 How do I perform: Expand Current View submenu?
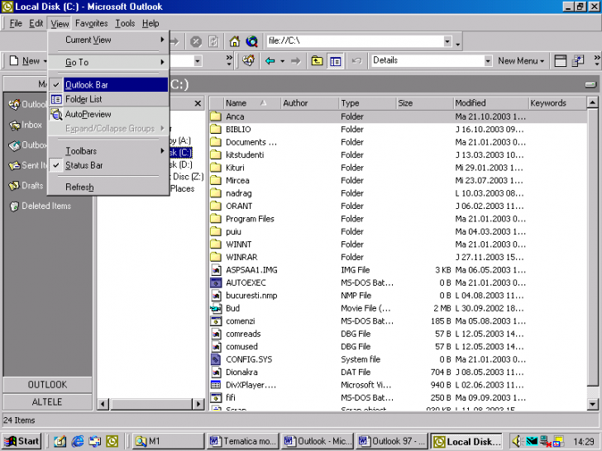tap(108, 40)
